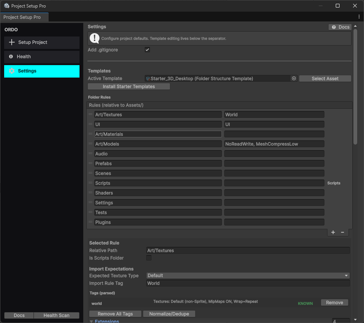Click the vertical scrollbar in Settings panel
This screenshot has height=323, width=364.
(355, 87)
